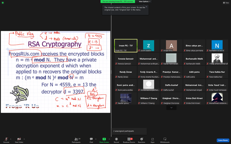This screenshot has width=231, height=144.
Task: Click 'd = 3397' on the slide
Action: pos(74,92)
